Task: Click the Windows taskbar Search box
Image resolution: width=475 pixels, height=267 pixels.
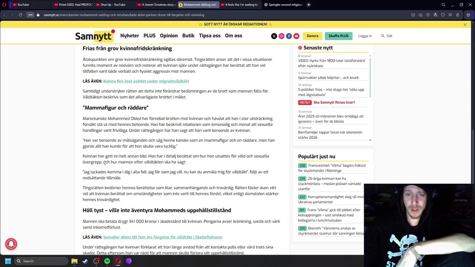Action: pos(41,261)
